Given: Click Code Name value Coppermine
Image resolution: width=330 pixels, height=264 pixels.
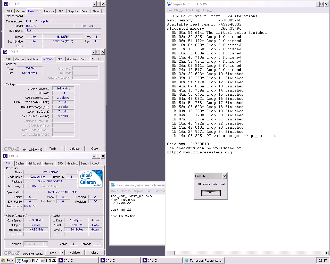Looking at the screenshot, I should tap(37, 177).
